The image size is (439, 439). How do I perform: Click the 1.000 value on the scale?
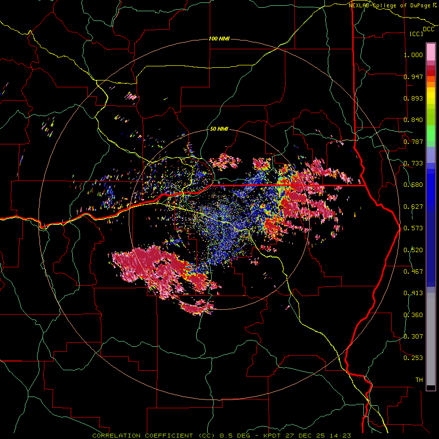pyautogui.click(x=413, y=55)
